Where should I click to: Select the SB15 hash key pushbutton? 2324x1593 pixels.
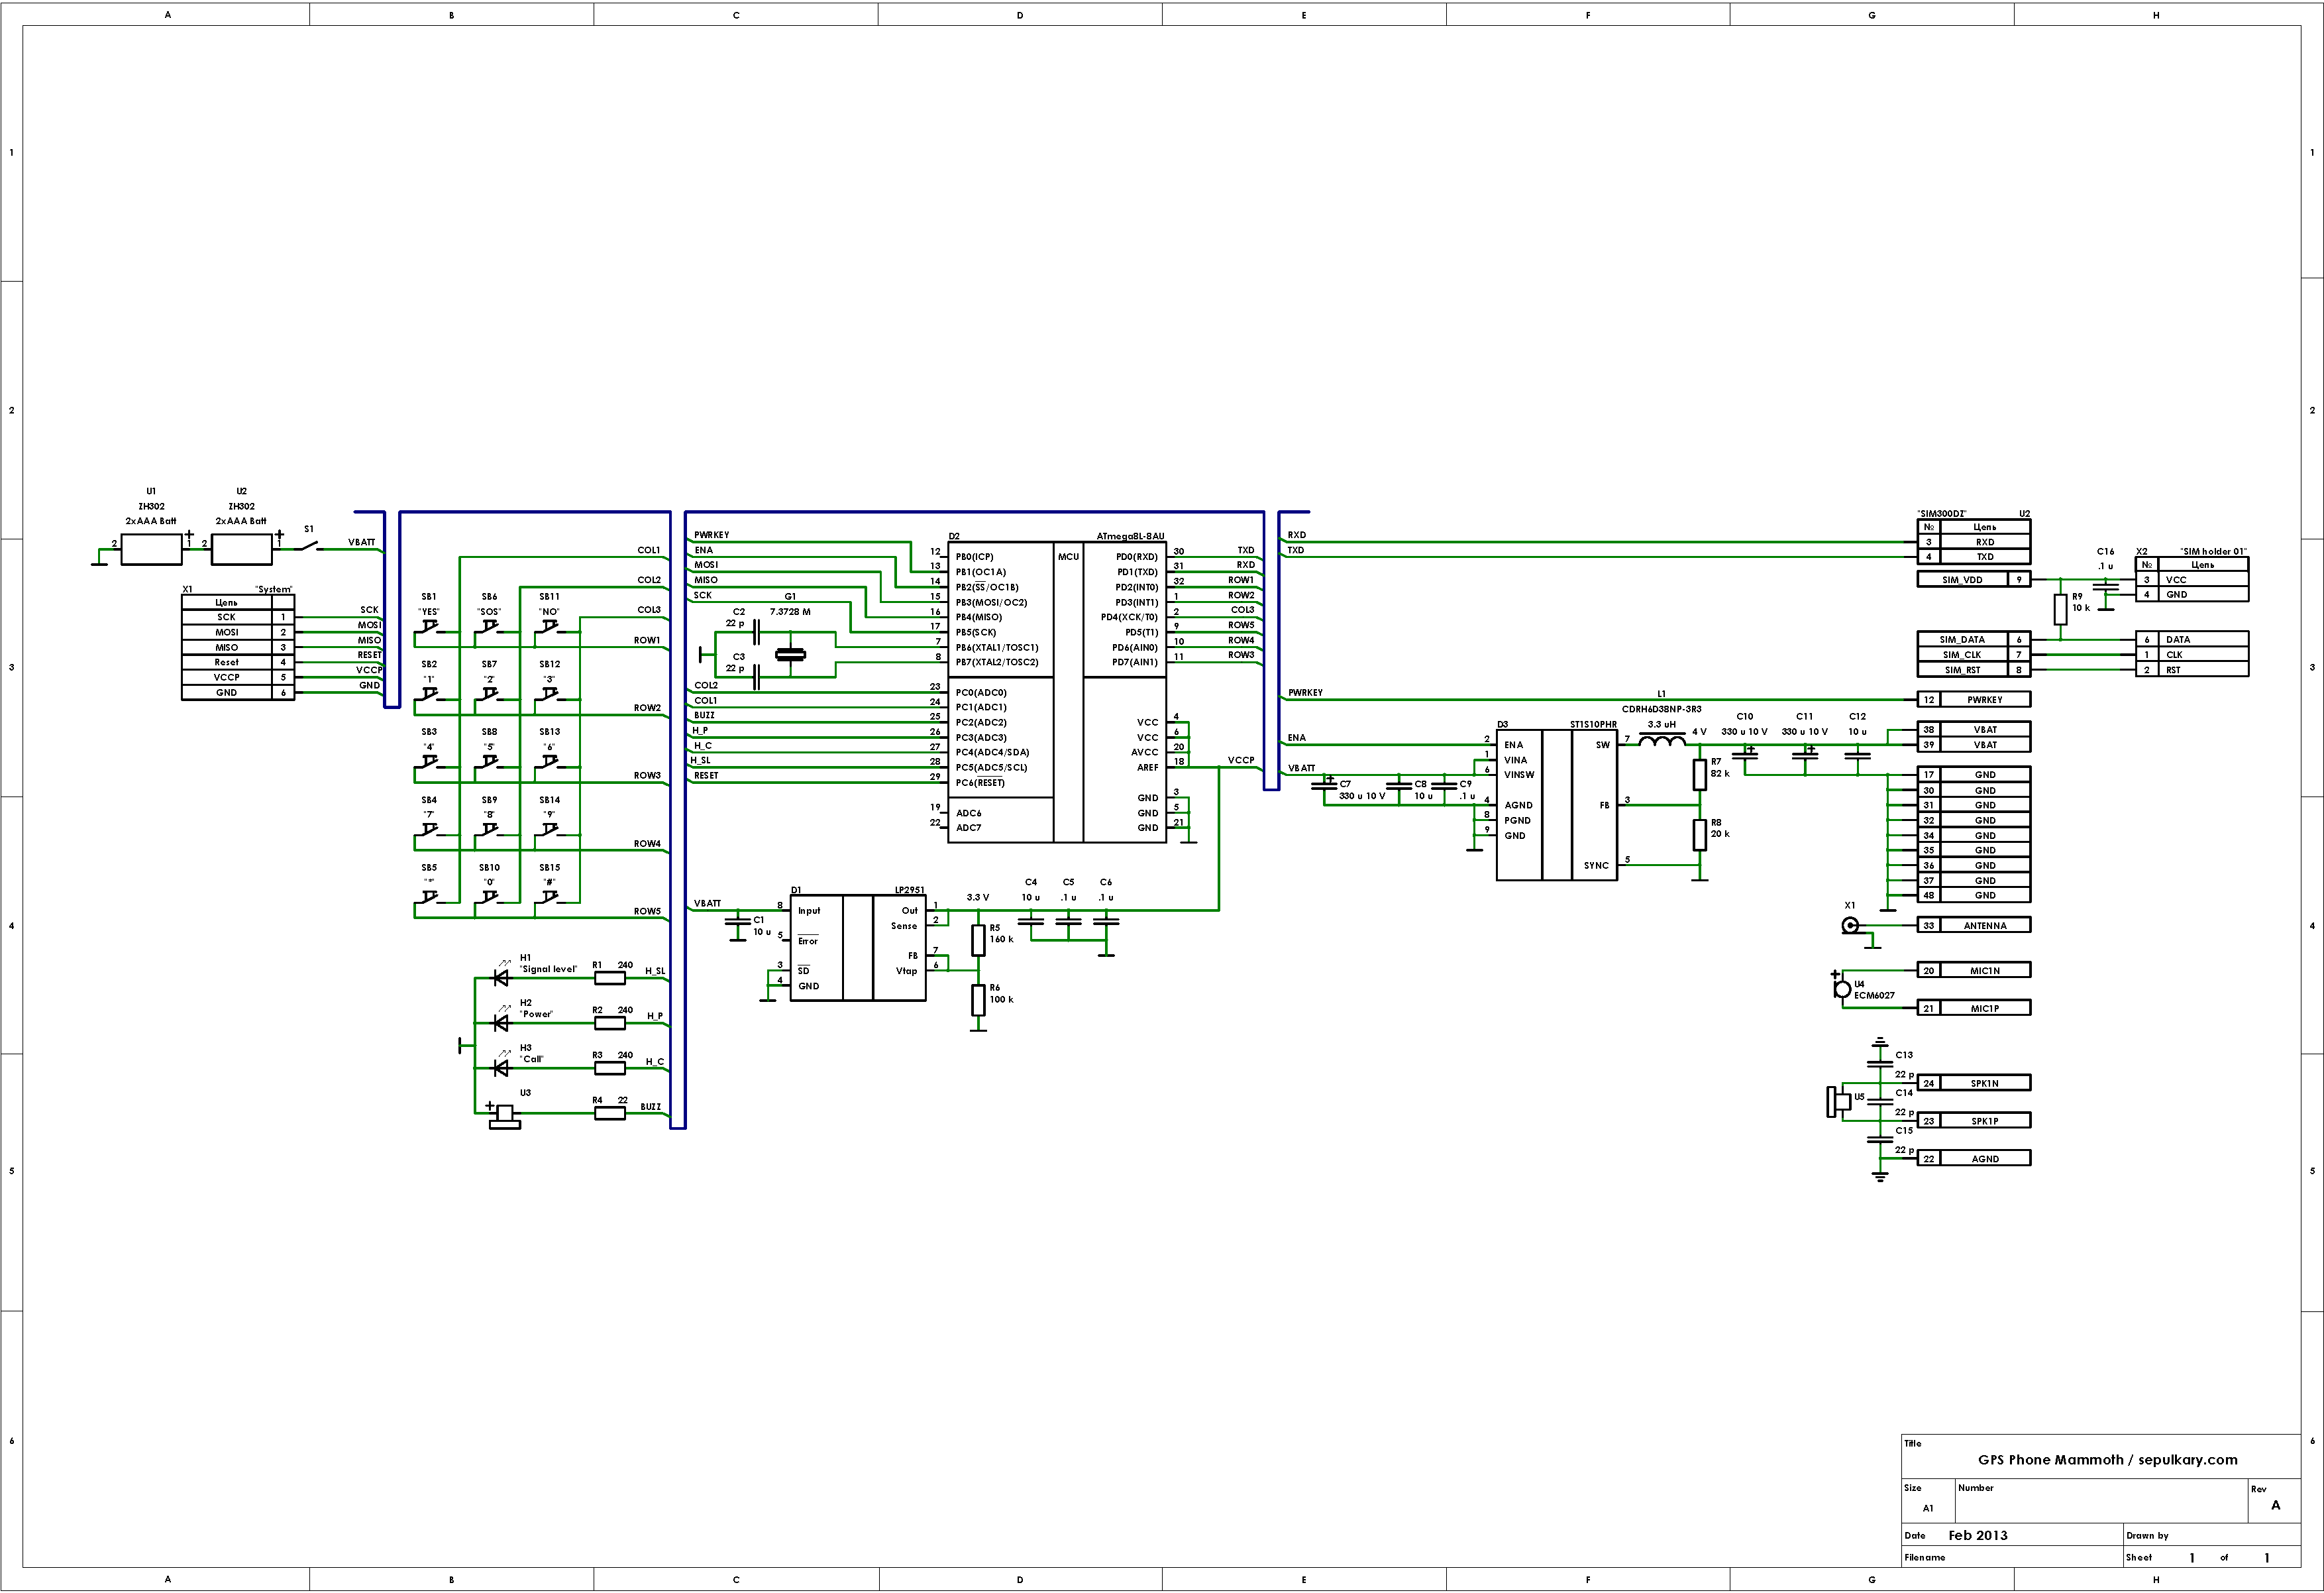pyautogui.click(x=549, y=898)
